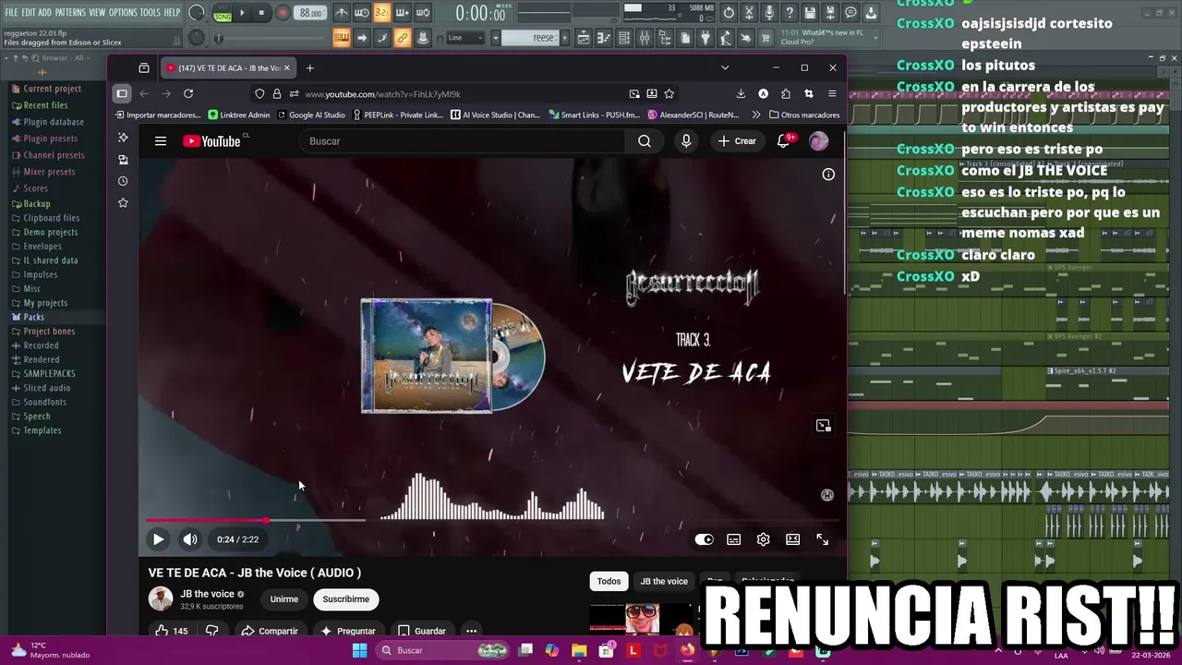The height and width of the screenshot is (665, 1182).
Task: Expand the Packs folder in FL browser
Action: (33, 317)
